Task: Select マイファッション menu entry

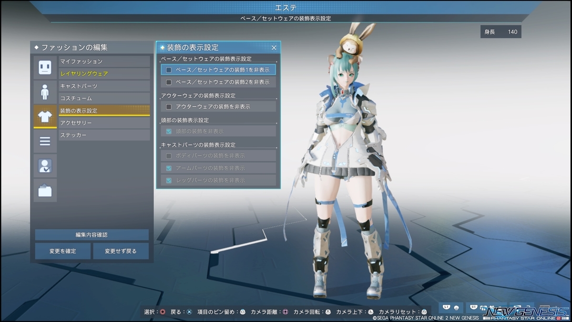Action: tap(104, 62)
